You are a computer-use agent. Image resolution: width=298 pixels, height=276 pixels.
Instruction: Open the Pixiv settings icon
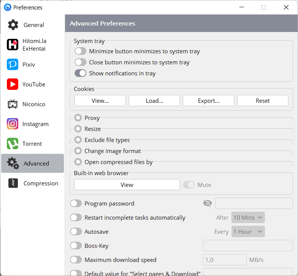point(13,64)
